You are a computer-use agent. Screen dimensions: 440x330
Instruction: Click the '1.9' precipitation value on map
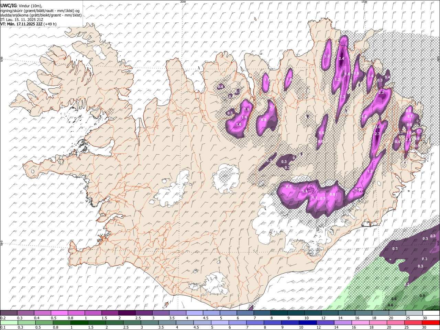(x=246, y=109)
